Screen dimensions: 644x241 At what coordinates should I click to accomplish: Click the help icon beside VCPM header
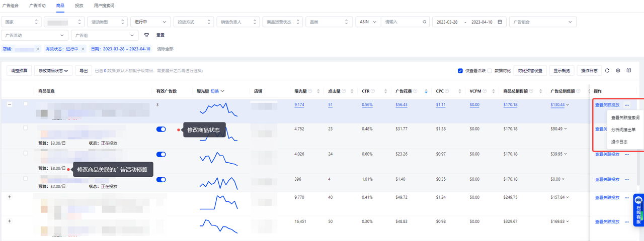coord(485,91)
